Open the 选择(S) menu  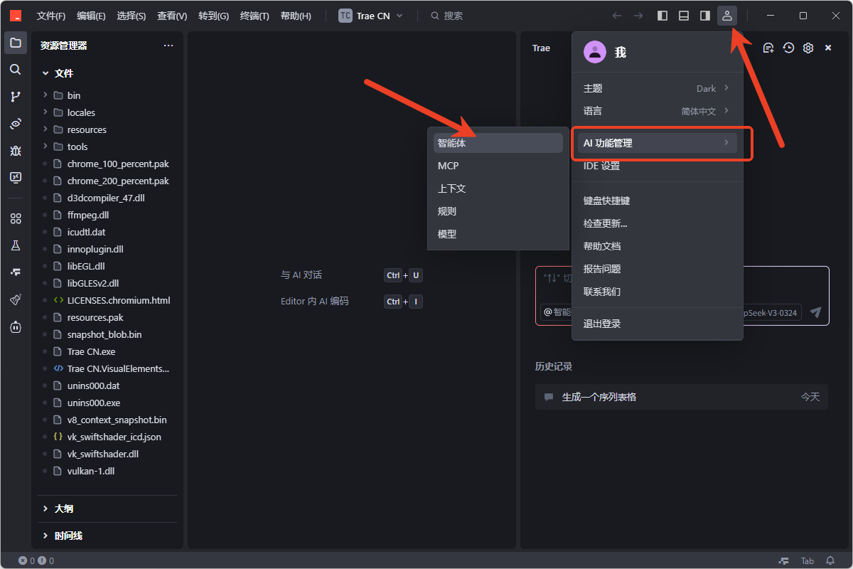132,16
